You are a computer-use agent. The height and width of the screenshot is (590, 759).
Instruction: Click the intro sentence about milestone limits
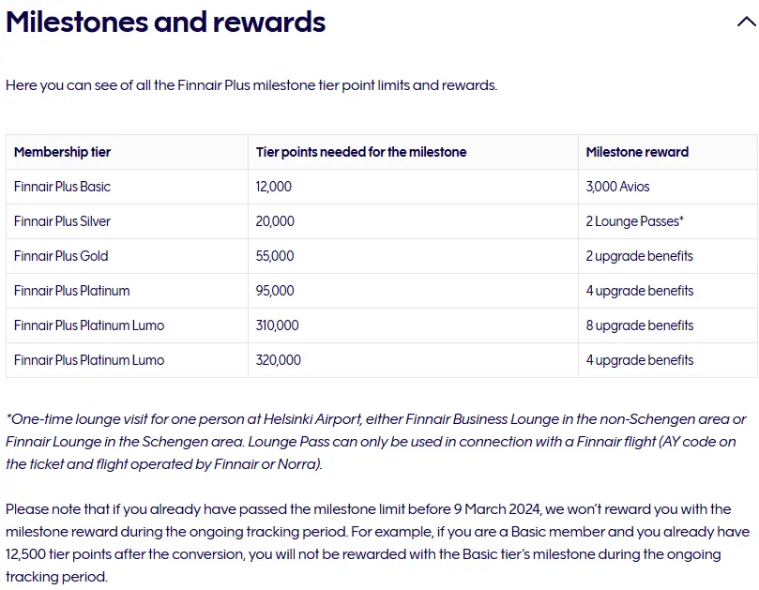click(x=251, y=85)
